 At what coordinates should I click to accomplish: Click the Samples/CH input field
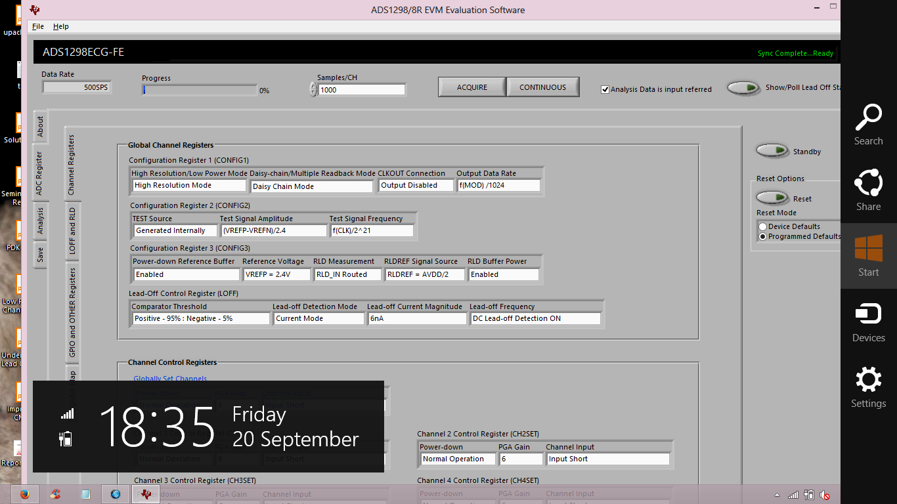tap(362, 90)
